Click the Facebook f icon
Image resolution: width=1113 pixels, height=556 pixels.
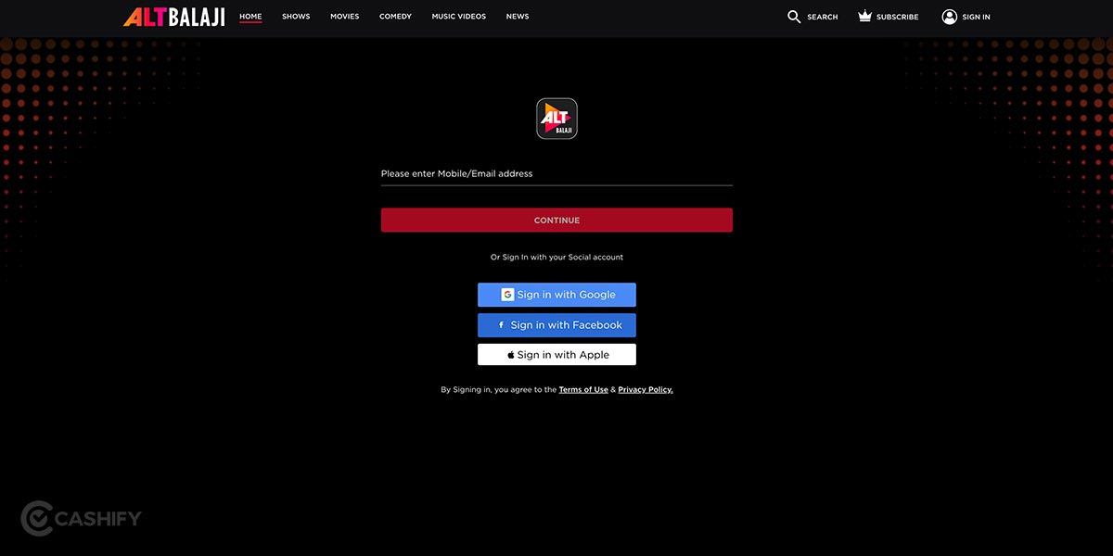[501, 325]
